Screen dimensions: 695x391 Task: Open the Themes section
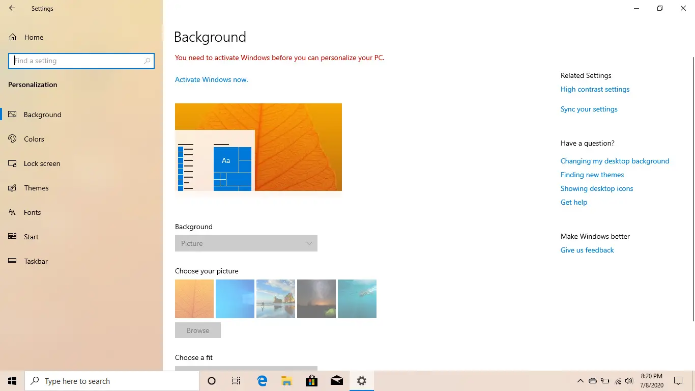tap(81, 188)
